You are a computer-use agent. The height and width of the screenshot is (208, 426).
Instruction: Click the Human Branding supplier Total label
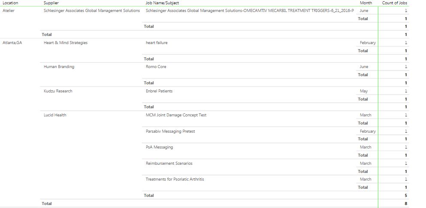point(149,83)
